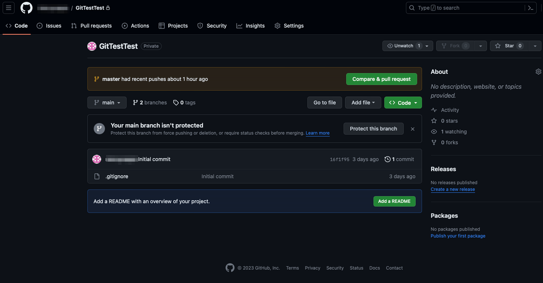This screenshot has height=283, width=543.
Task: Open the footer Security link
Action: (x=335, y=268)
